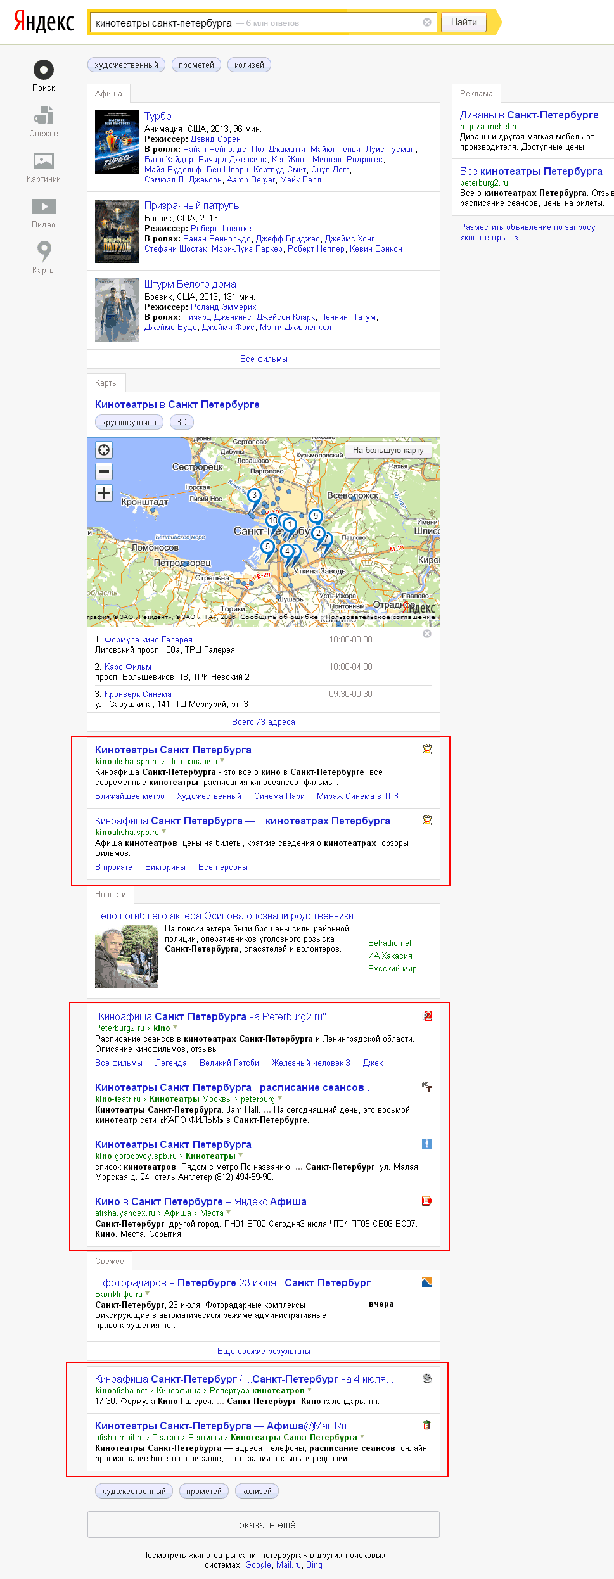Select the Новости tab
The height and width of the screenshot is (1579, 614).
pos(110,894)
